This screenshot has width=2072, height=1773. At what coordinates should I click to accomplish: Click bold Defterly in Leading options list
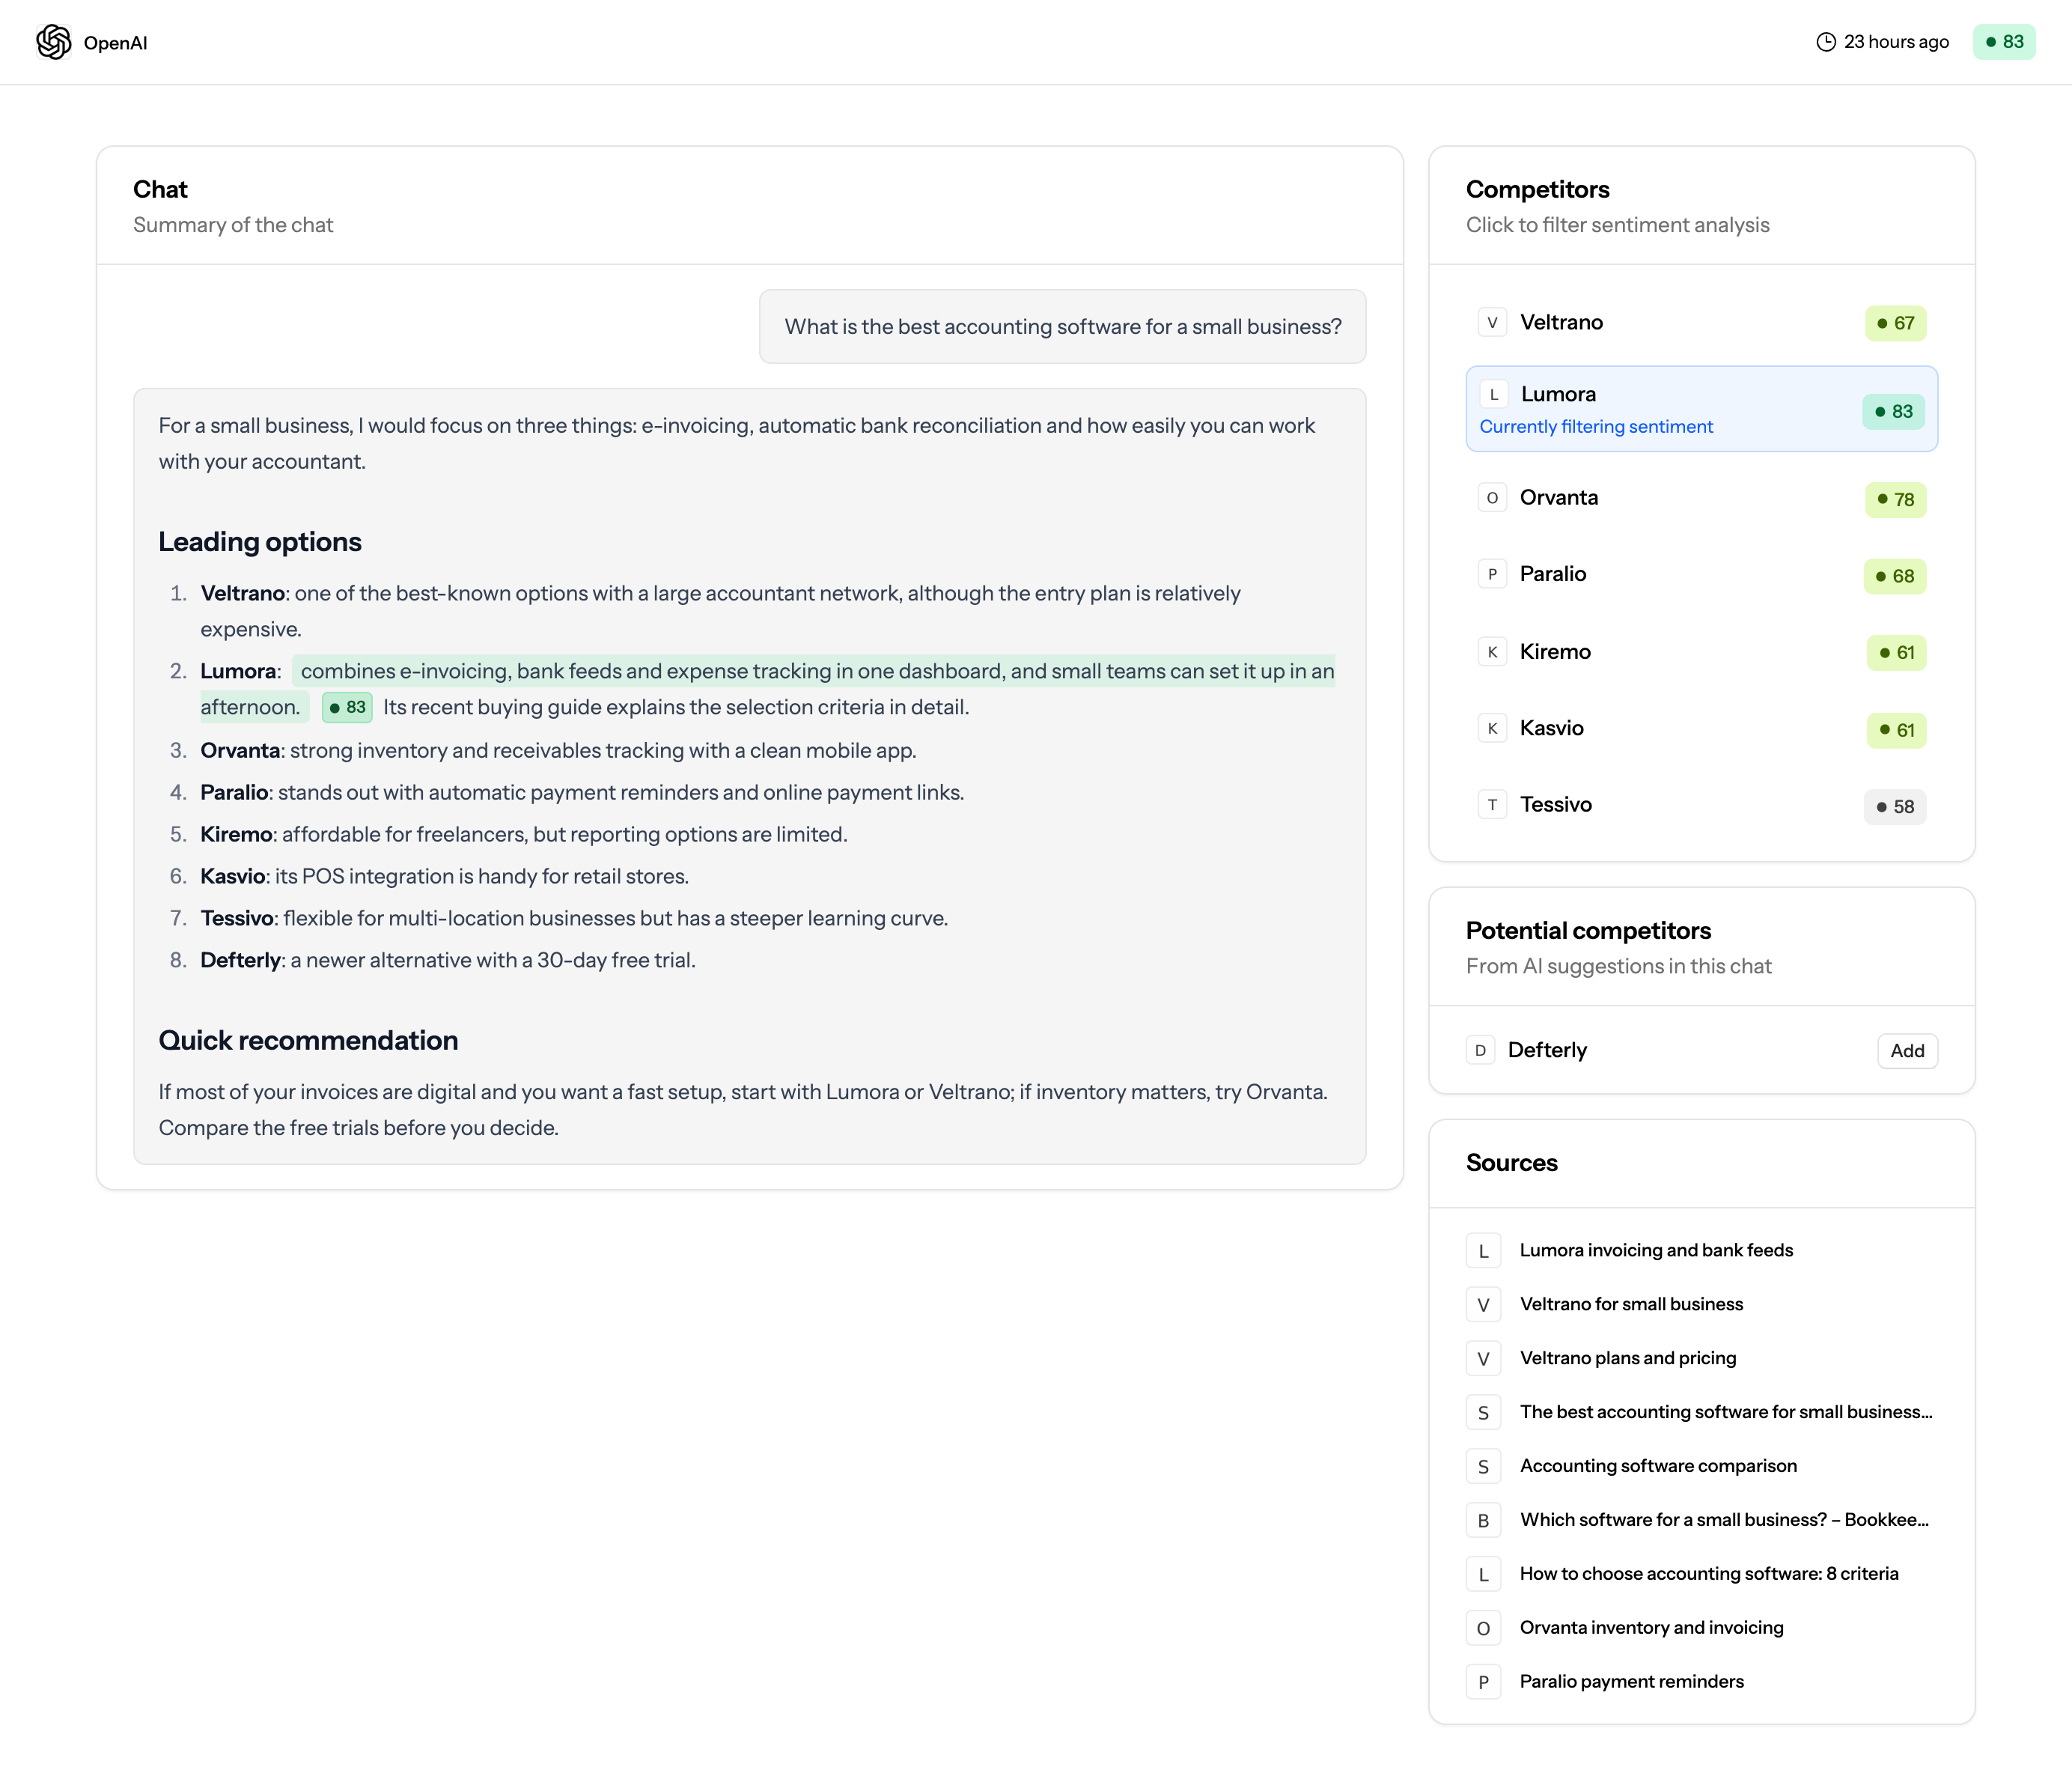pyautogui.click(x=240, y=961)
